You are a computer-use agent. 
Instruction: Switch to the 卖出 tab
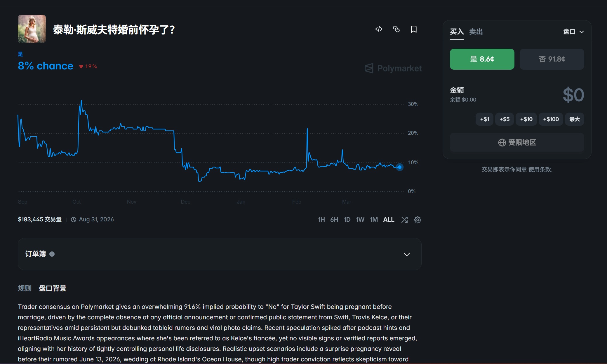476,32
